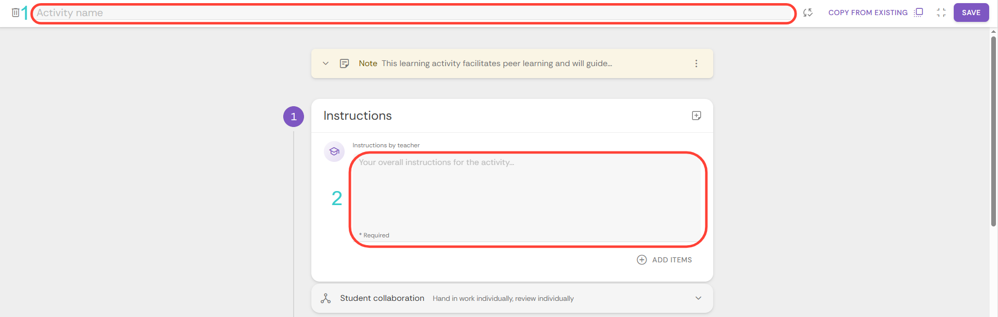Screen dimensions: 998x317
Task: Click the add-note icon in the Instructions header
Action: coord(696,116)
